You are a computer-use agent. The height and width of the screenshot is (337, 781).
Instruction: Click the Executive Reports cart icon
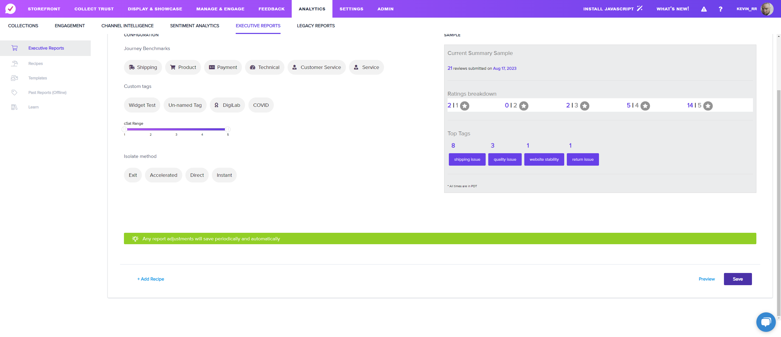[14, 48]
